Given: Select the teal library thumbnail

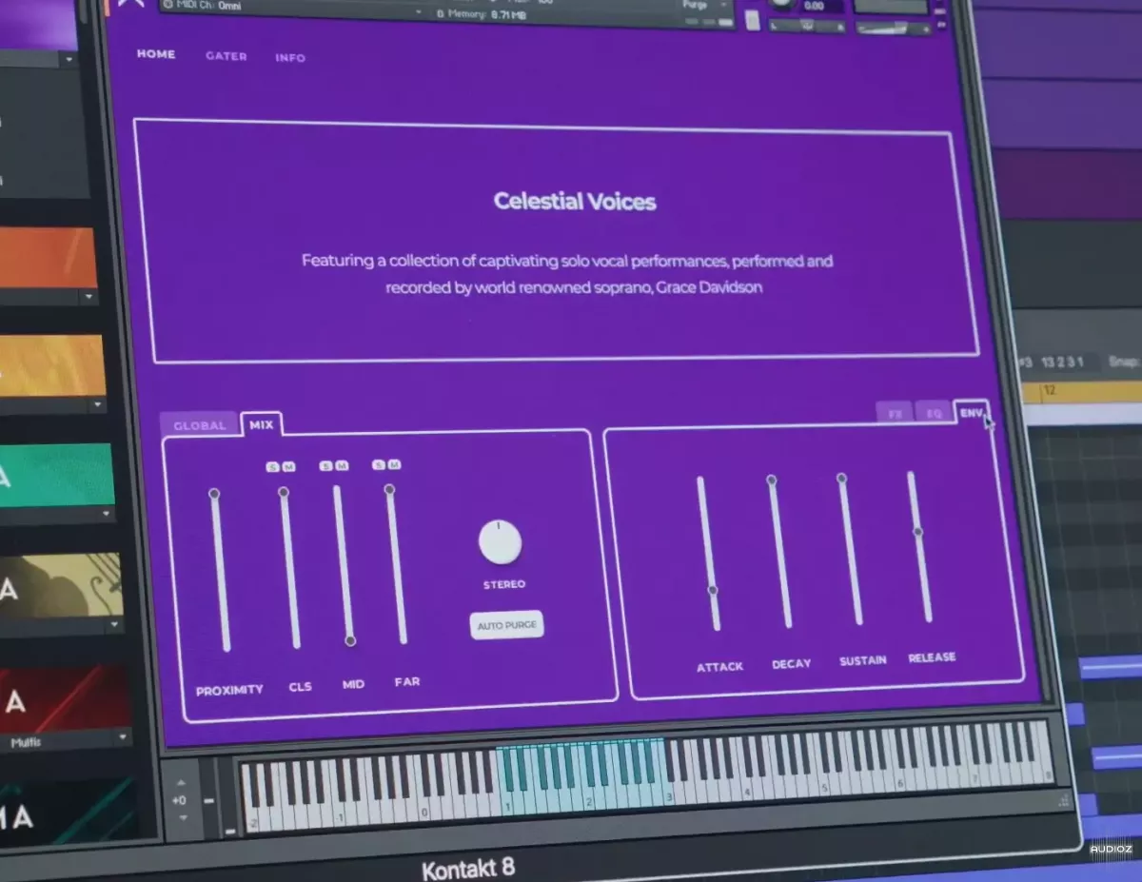Looking at the screenshot, I should [56, 476].
